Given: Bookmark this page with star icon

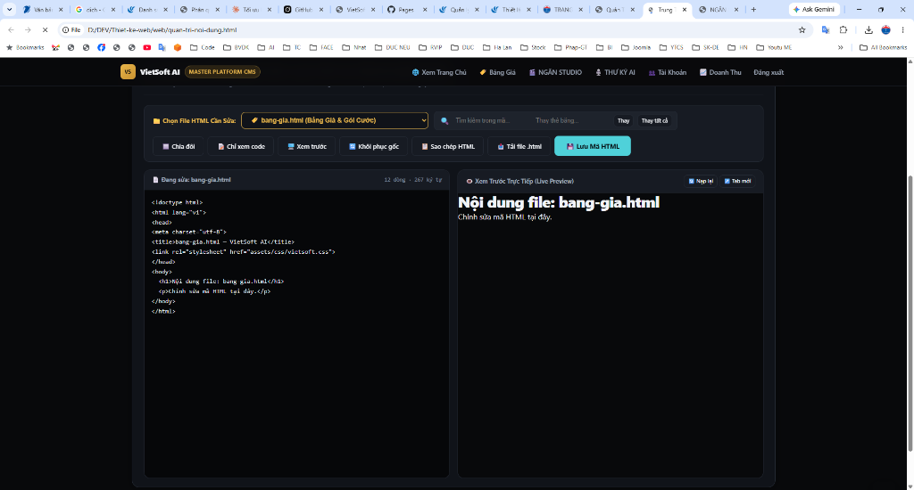Looking at the screenshot, I should [802, 29].
